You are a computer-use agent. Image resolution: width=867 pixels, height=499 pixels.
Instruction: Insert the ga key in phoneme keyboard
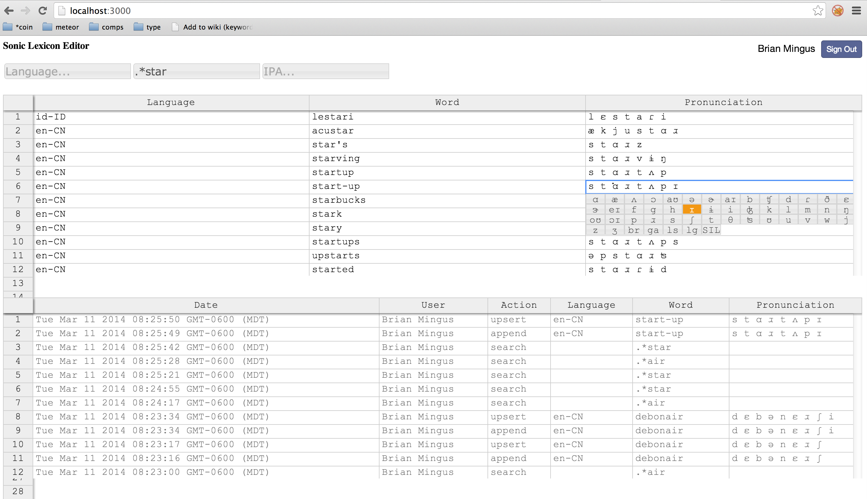(653, 230)
